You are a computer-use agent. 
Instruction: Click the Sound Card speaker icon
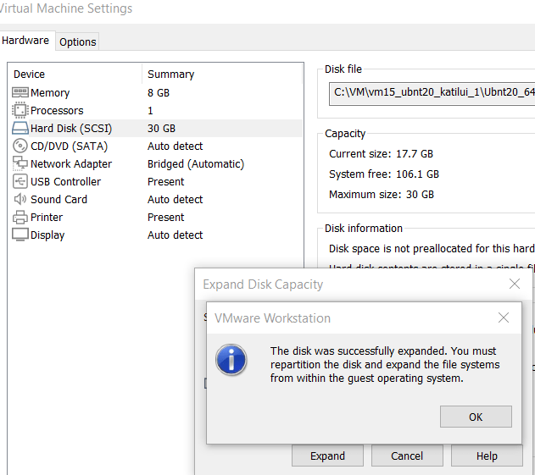tap(20, 199)
